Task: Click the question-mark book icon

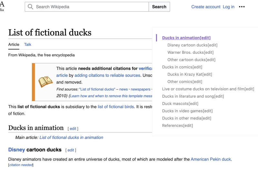Action: click(x=45, y=82)
